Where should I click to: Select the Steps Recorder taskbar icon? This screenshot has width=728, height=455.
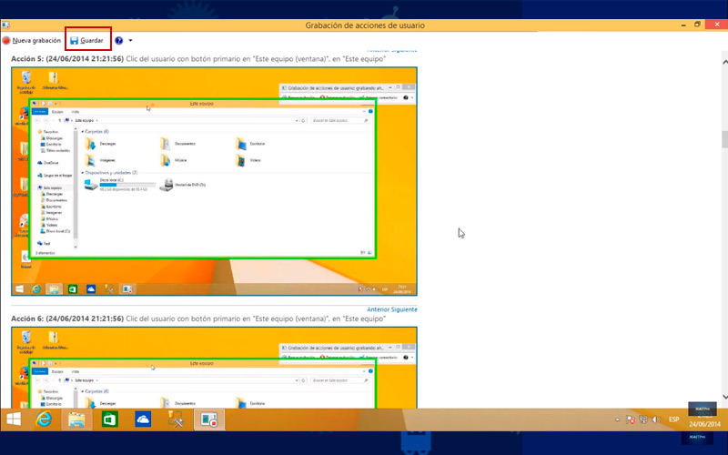click(209, 420)
